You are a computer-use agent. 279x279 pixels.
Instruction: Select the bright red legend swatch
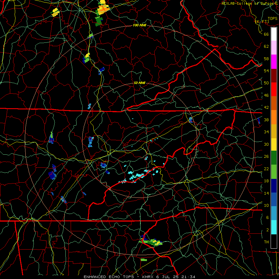[274, 89]
